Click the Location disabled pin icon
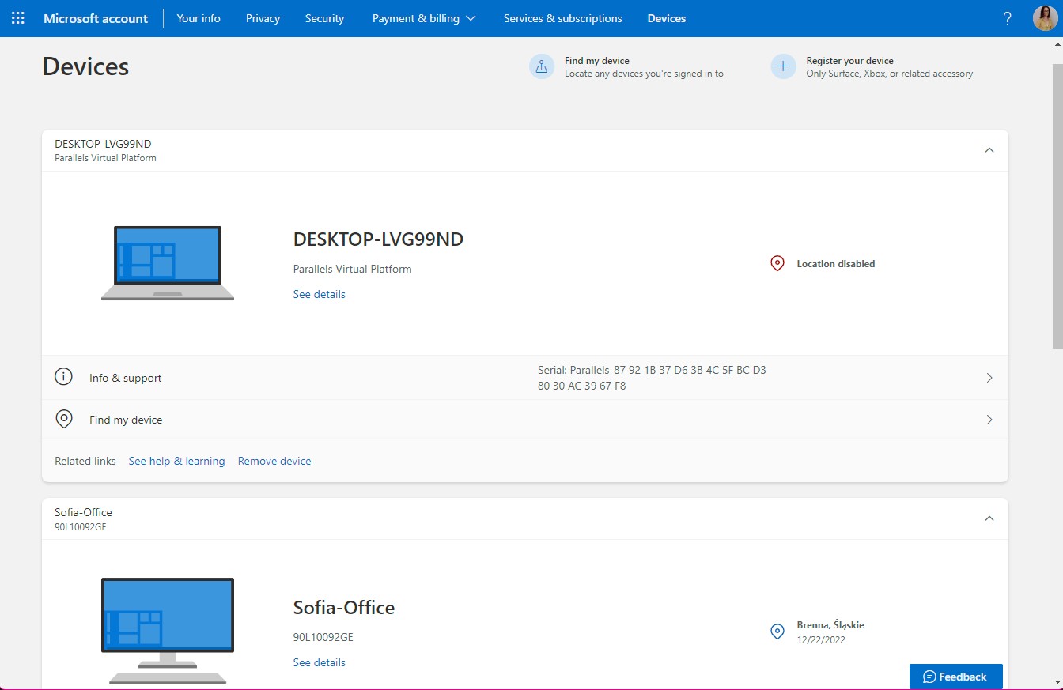Screen dimensions: 1063x690 [777, 263]
